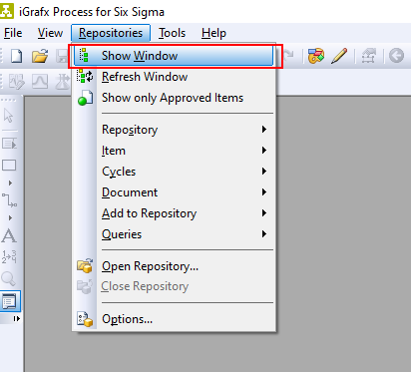This screenshot has height=372, width=411.
Task: Click Refresh Window menu item
Action: 175,77
